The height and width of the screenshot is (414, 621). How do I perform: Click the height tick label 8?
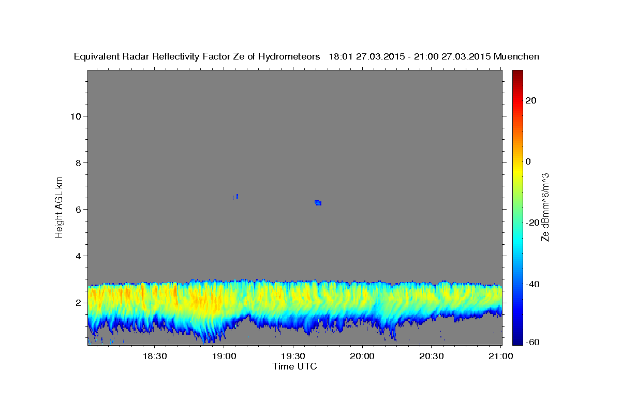[78, 162]
